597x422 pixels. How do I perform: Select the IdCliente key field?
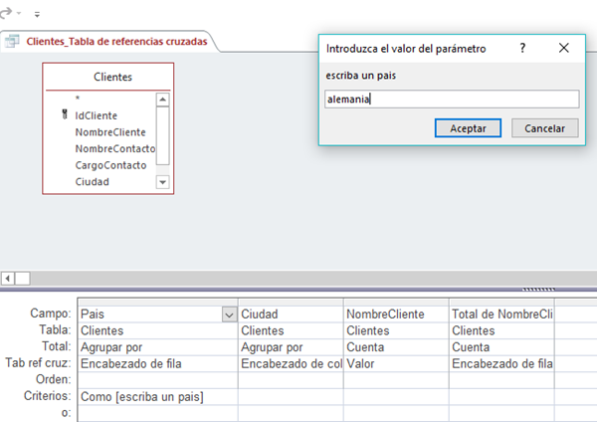(96, 115)
